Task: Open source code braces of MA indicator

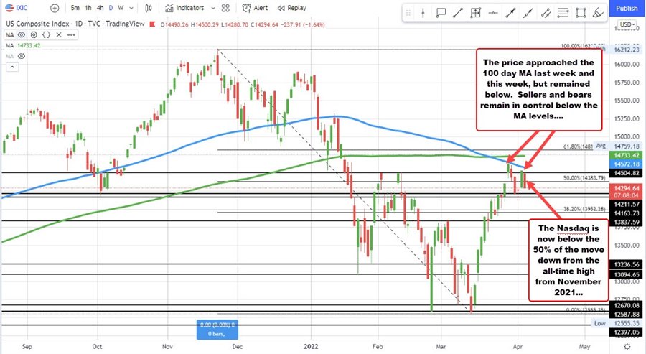Action: (x=46, y=34)
